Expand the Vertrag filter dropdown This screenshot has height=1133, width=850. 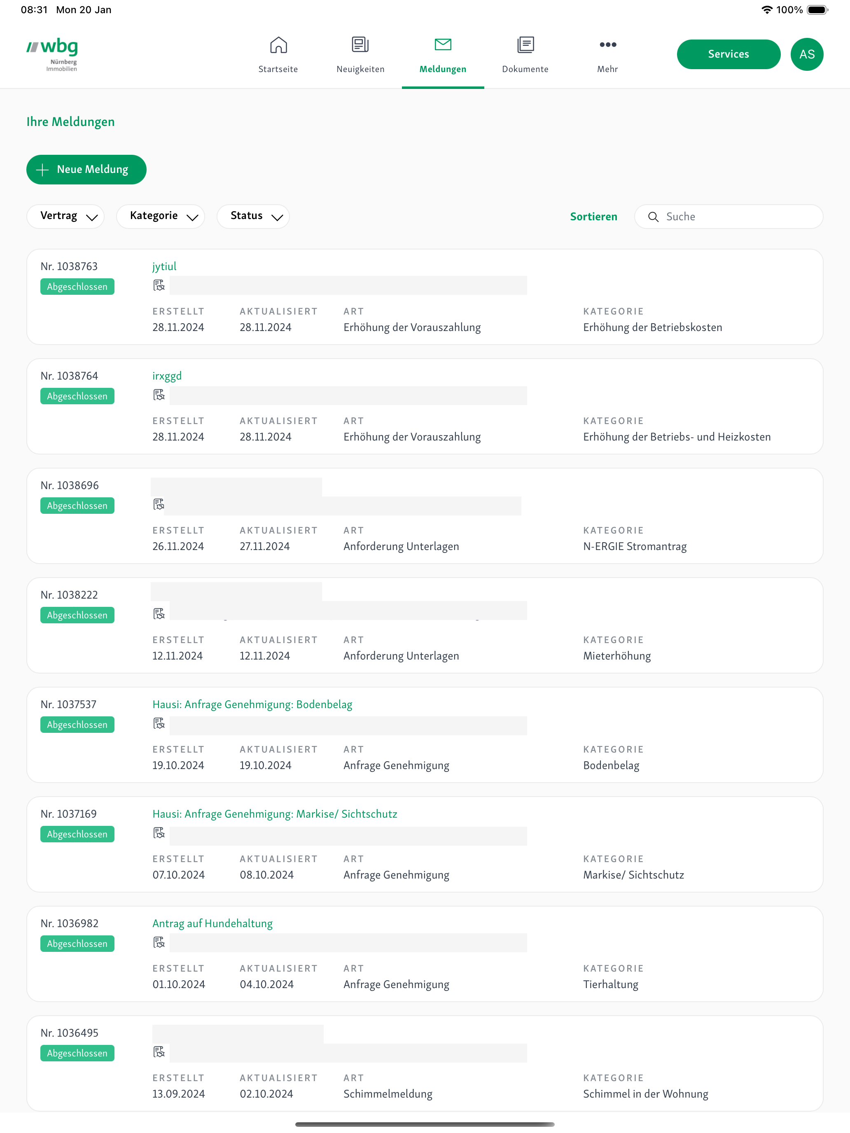point(65,216)
